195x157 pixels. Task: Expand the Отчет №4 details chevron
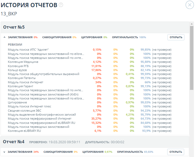tap(4, 152)
